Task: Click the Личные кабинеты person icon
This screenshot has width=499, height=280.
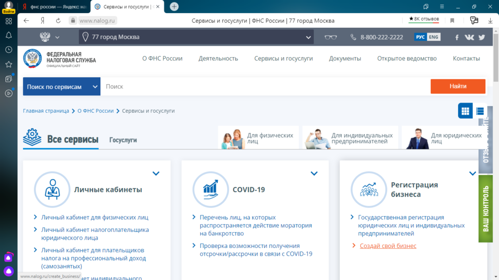Action: [x=52, y=190]
